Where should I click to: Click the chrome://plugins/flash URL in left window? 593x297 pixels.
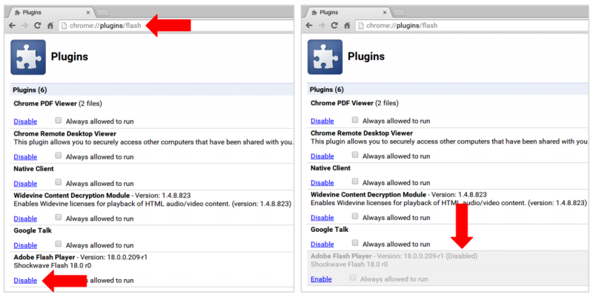(x=105, y=26)
